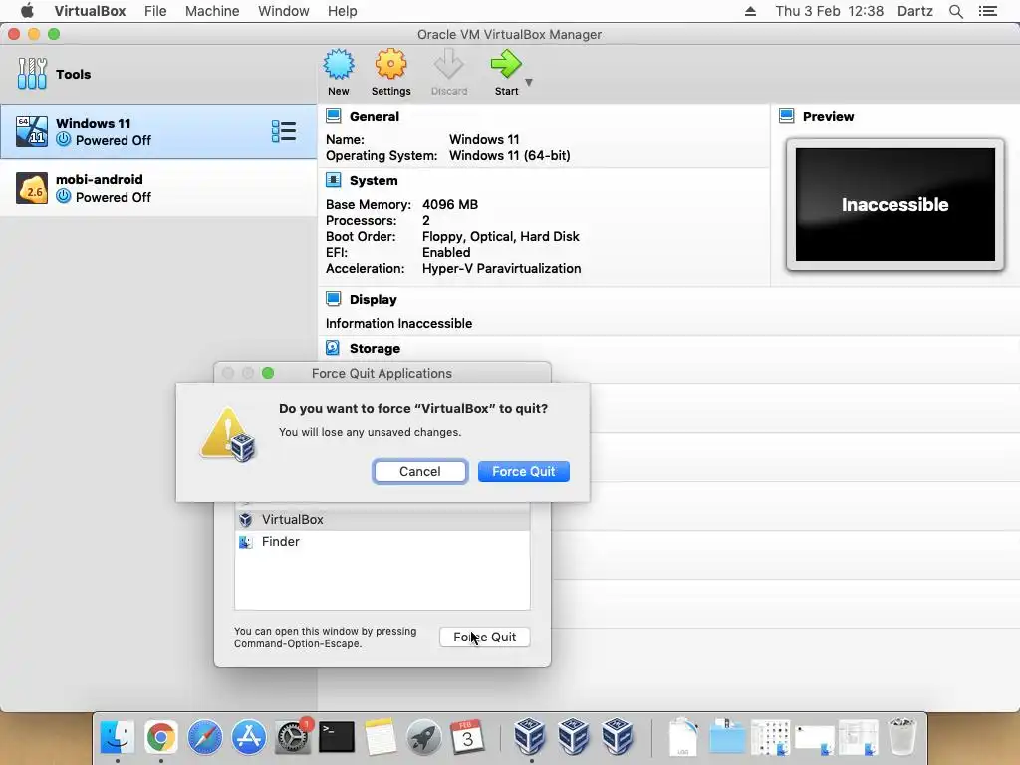Open Spotlight search in menu bar

955,11
